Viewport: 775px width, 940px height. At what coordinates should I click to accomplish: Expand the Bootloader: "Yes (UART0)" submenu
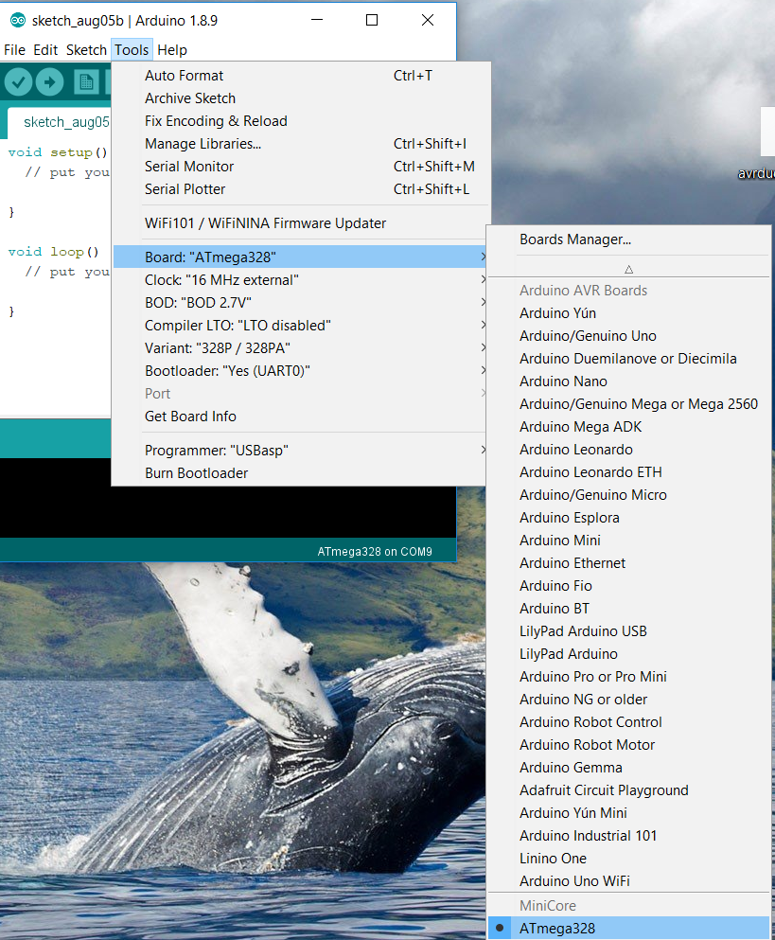(x=299, y=371)
